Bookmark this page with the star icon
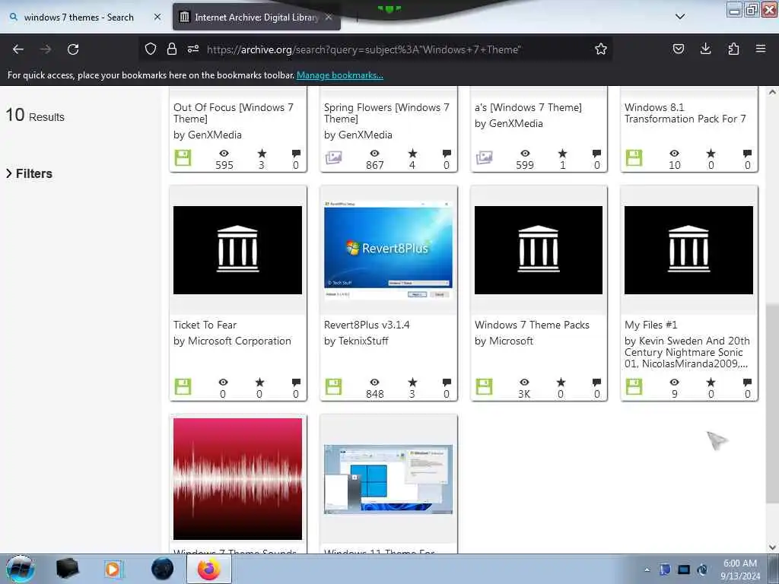 tap(601, 49)
